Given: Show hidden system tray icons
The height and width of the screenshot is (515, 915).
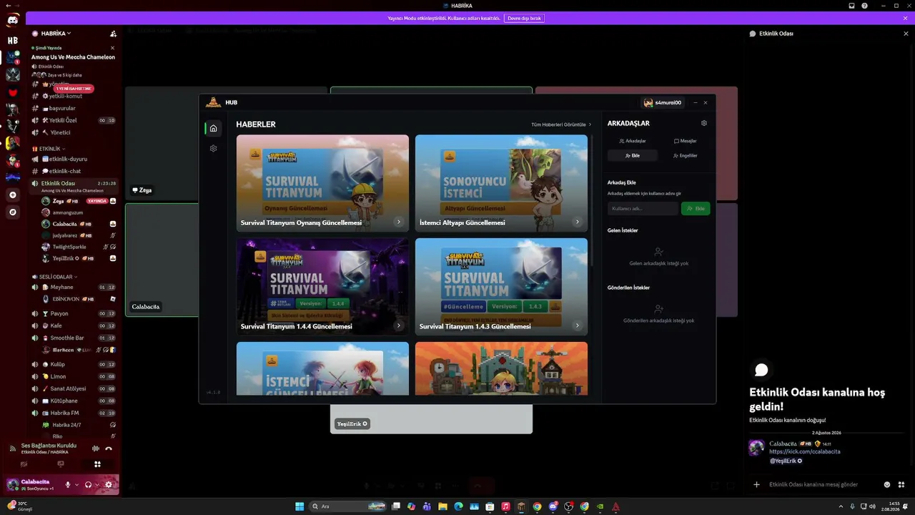Looking at the screenshot, I should [841, 506].
